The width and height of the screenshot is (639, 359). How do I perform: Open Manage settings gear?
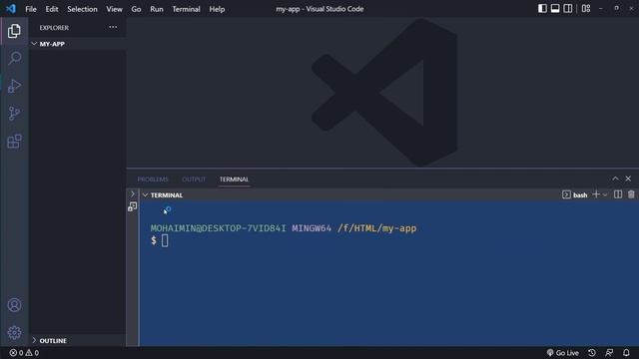[x=14, y=332]
